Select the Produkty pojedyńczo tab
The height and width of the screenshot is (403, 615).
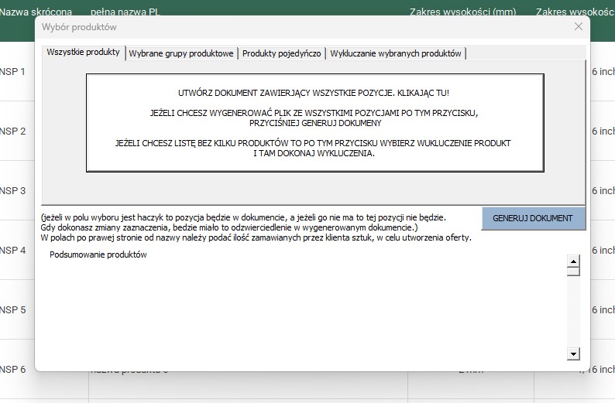coord(282,53)
